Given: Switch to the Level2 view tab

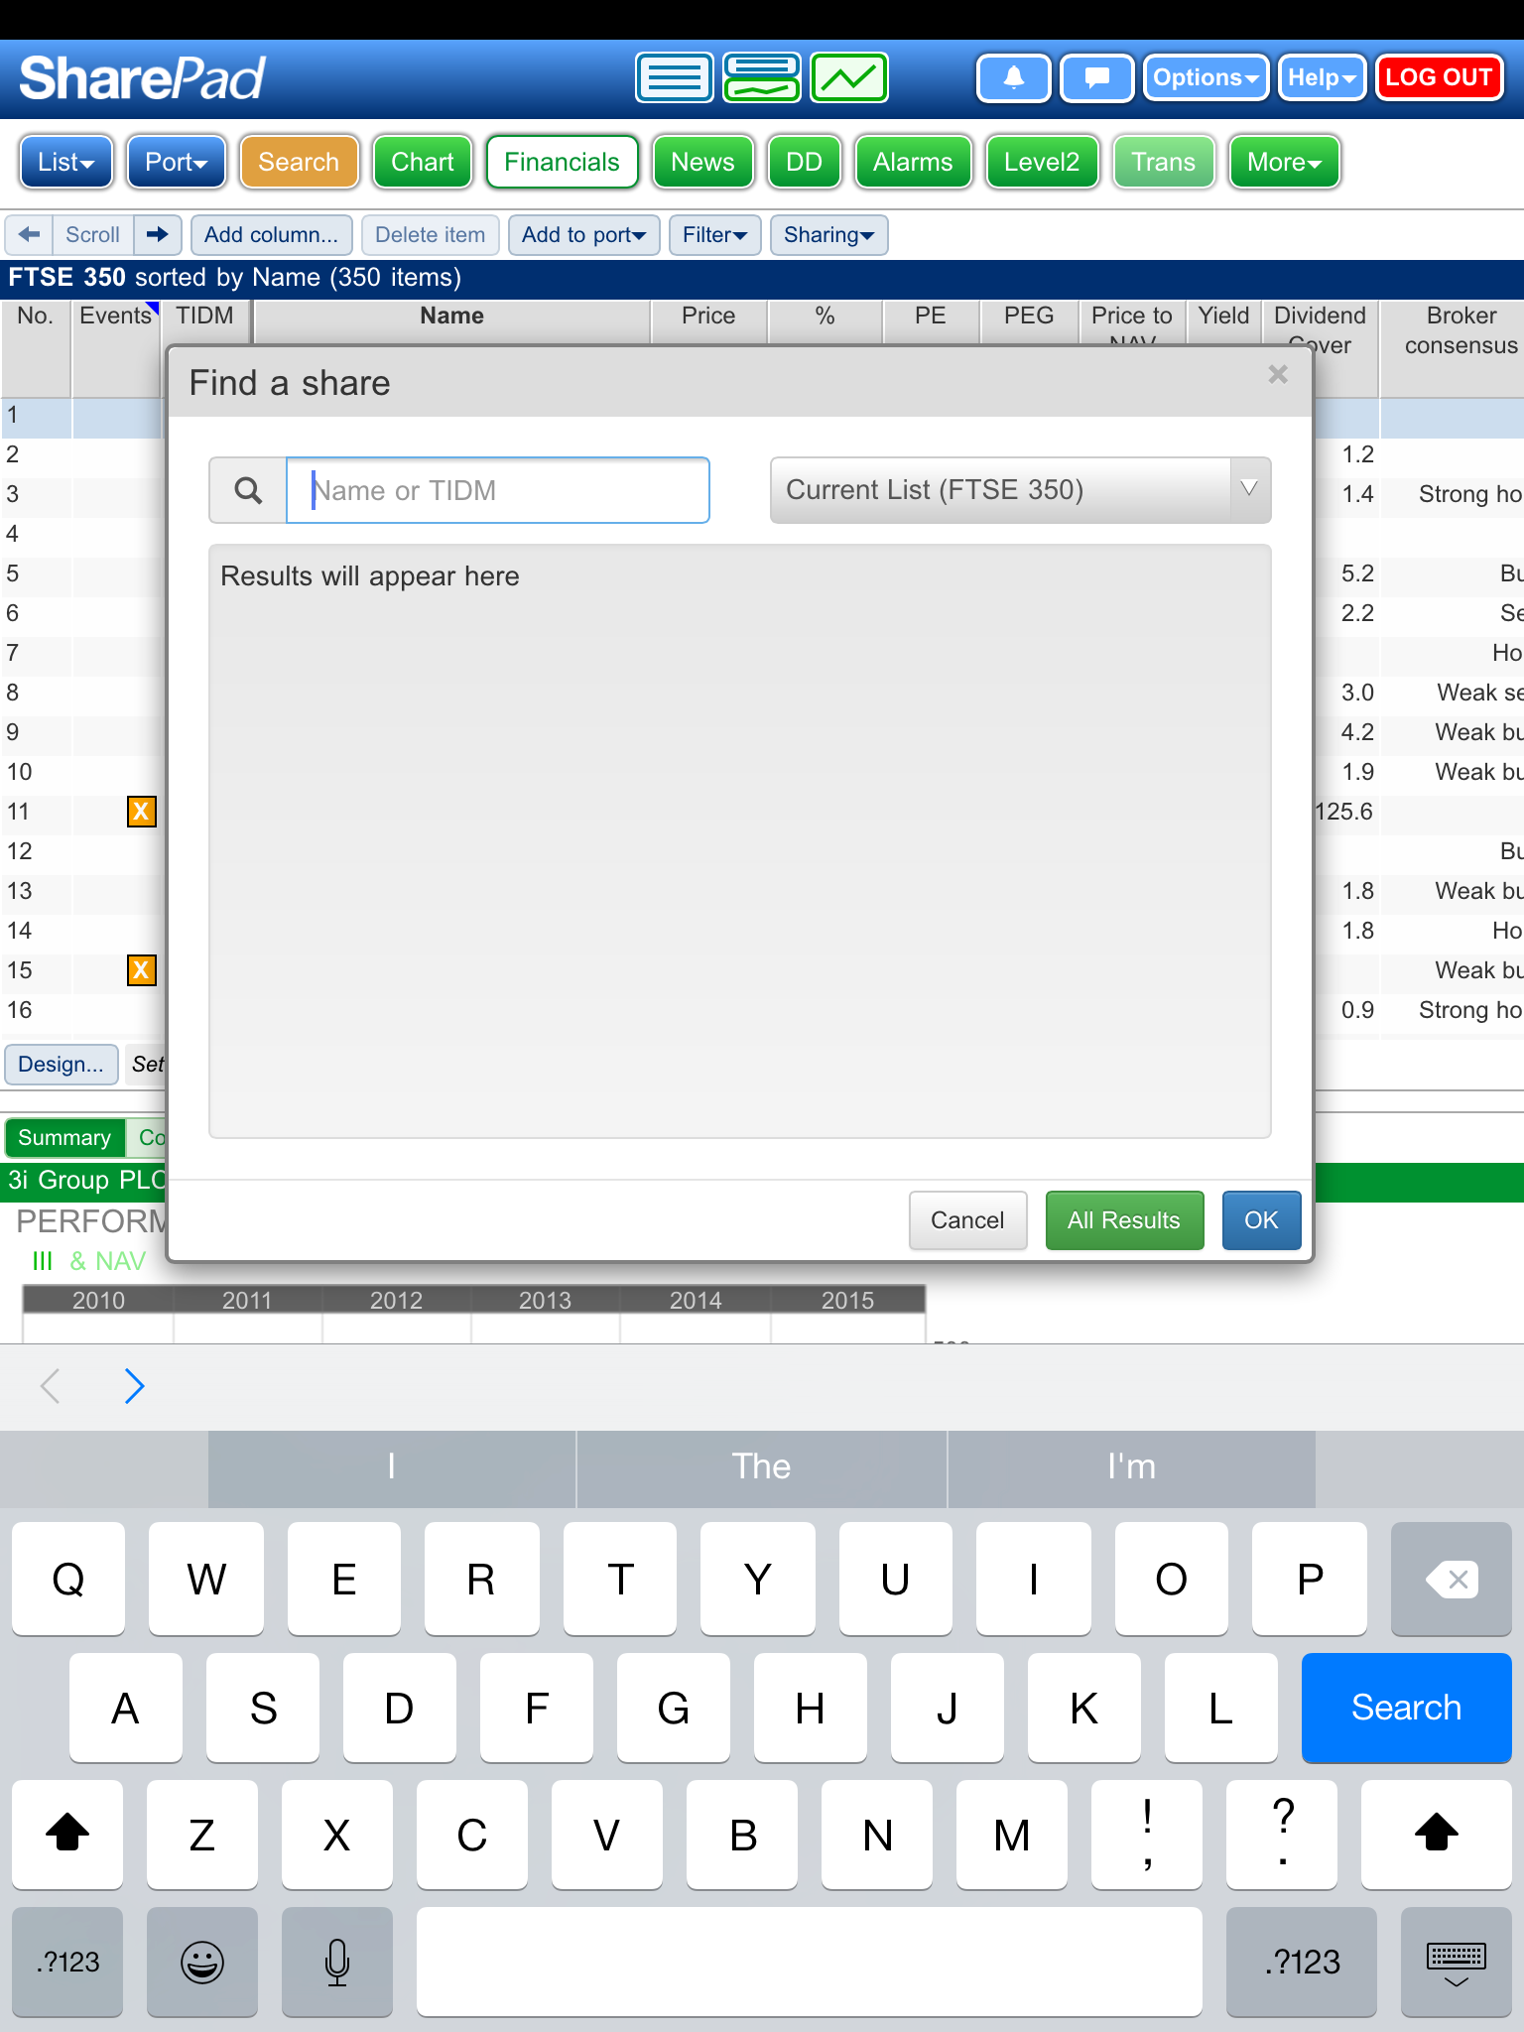Looking at the screenshot, I should [1041, 162].
